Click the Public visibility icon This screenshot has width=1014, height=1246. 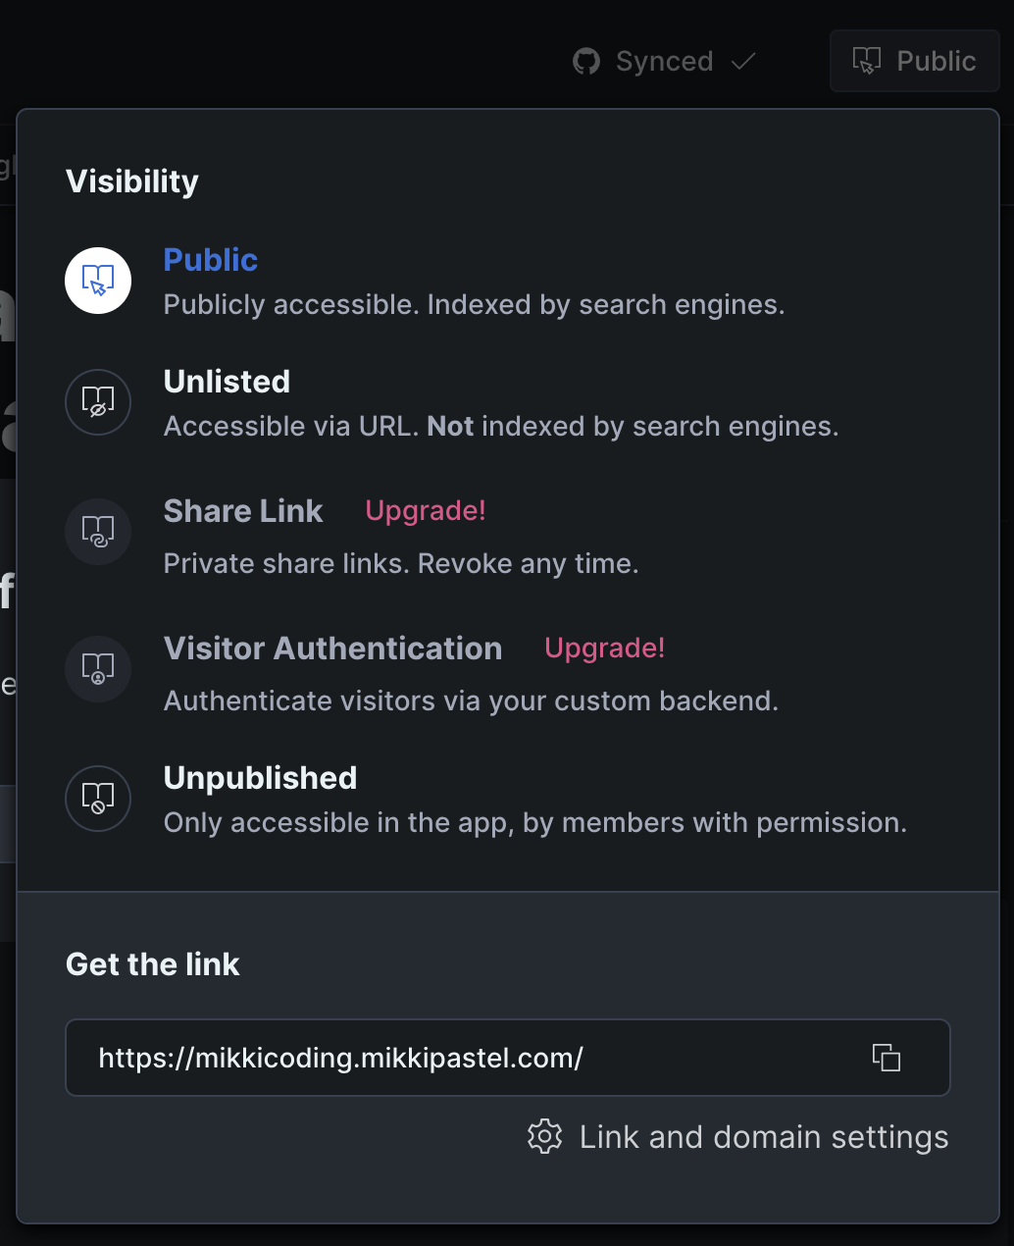tap(98, 281)
